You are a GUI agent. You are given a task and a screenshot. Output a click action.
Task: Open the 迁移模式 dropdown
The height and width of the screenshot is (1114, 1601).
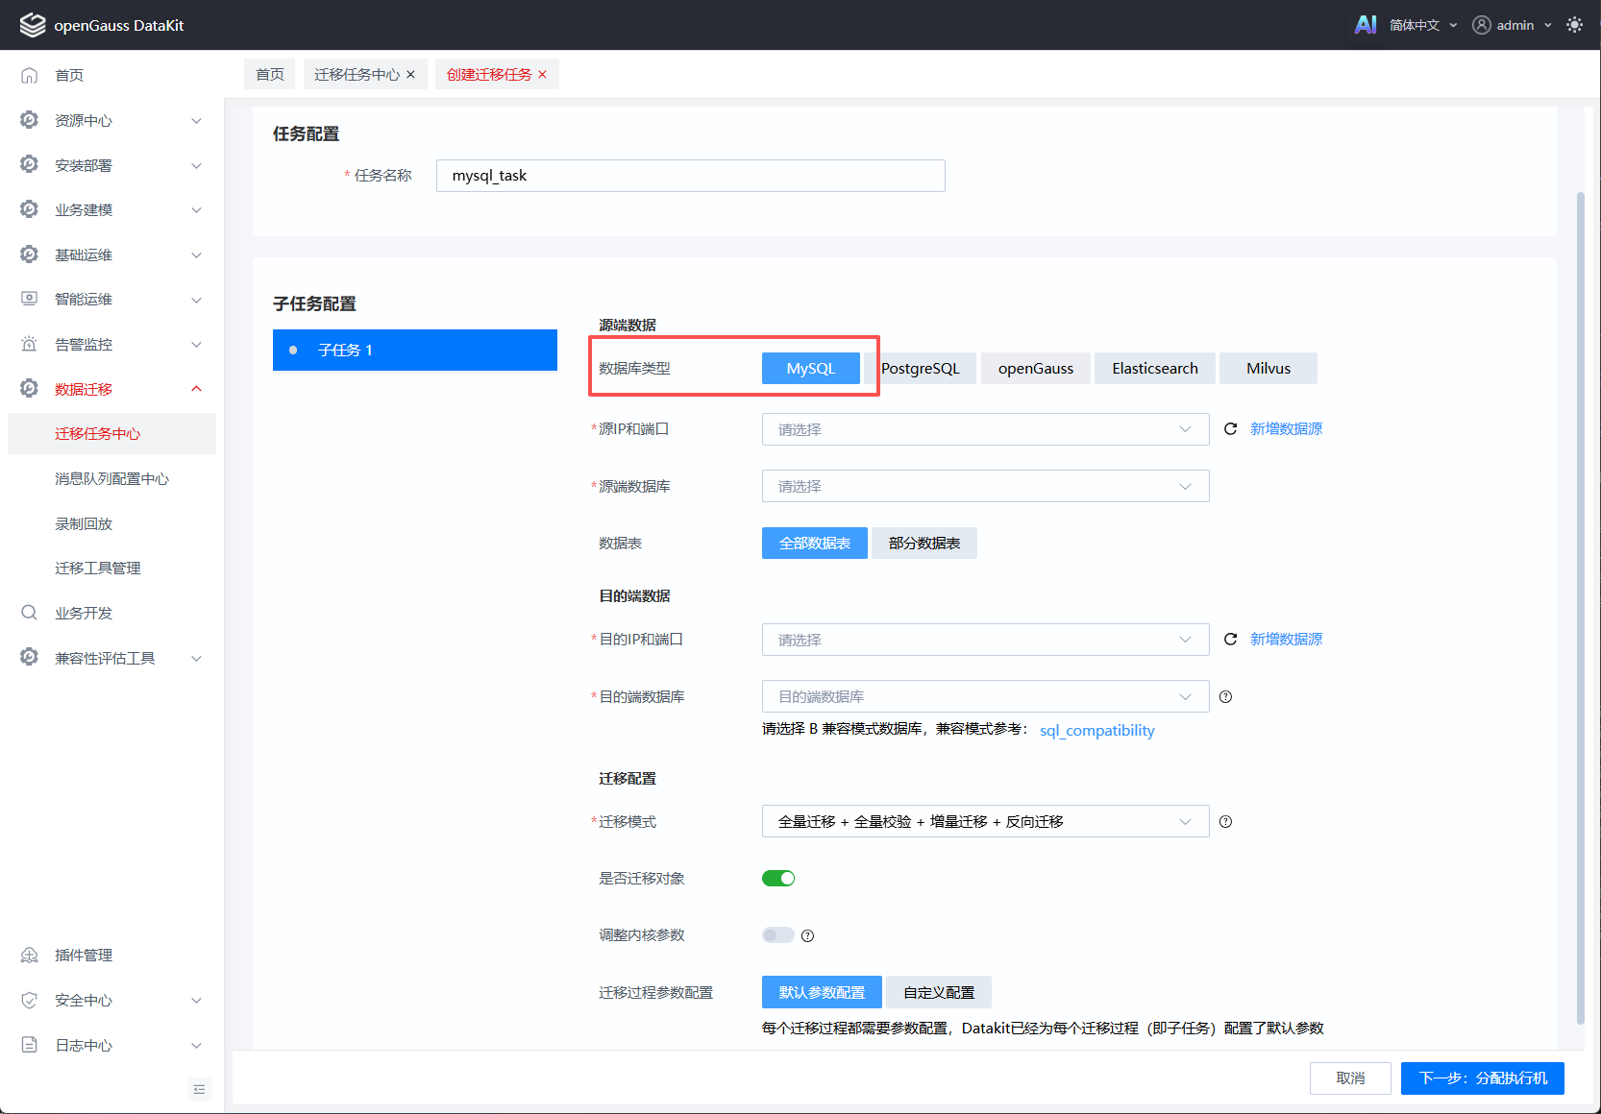click(985, 822)
